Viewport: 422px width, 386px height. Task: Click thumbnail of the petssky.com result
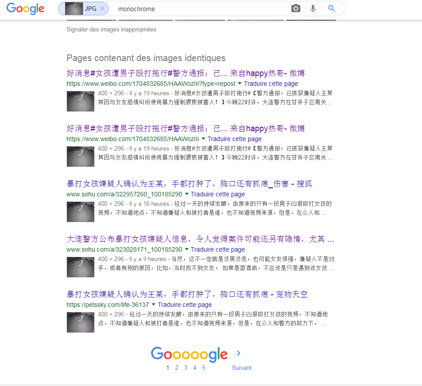click(80, 322)
